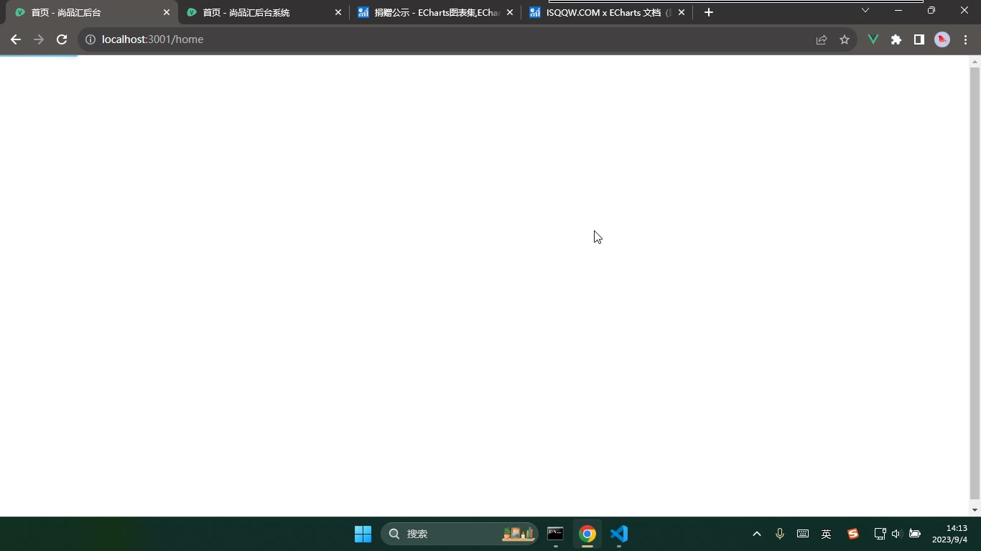Close the 首页 - 尚品汇后台系统 tab

pos(338,12)
